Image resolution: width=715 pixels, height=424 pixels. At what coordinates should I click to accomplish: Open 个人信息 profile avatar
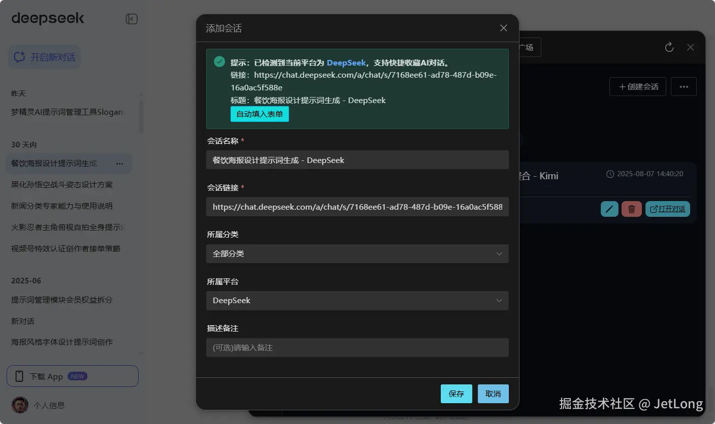click(x=20, y=405)
